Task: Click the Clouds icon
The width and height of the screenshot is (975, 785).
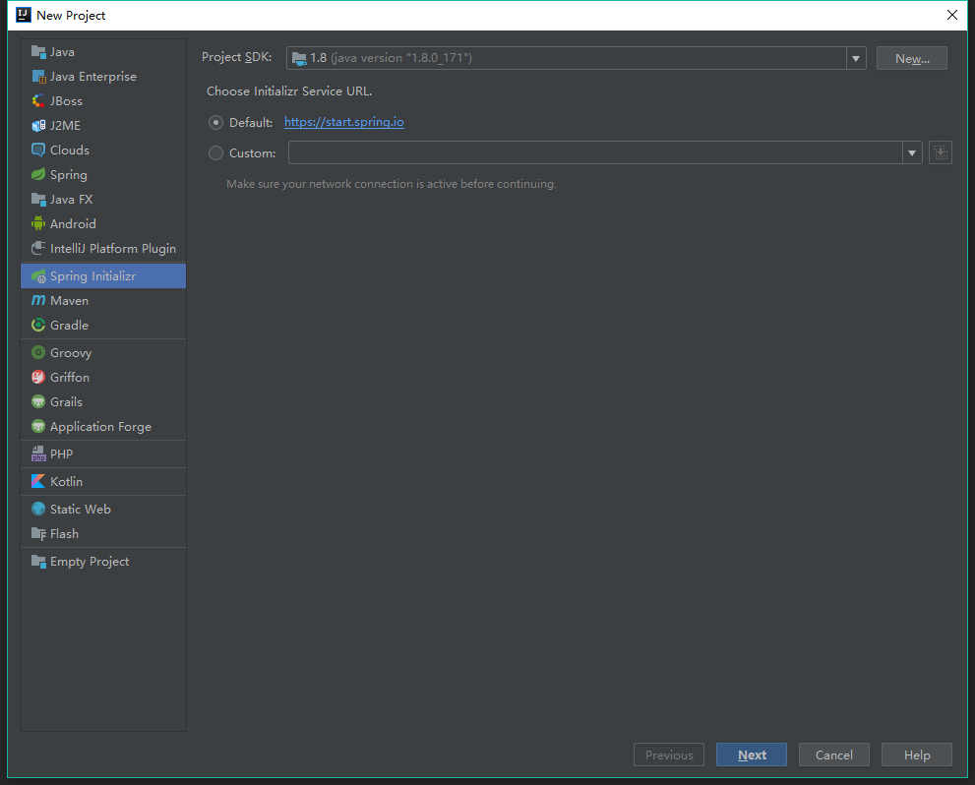Action: point(38,150)
